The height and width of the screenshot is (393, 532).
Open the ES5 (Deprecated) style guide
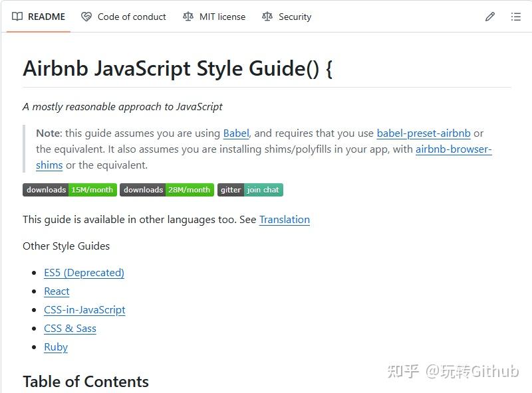pyautogui.click(x=84, y=273)
